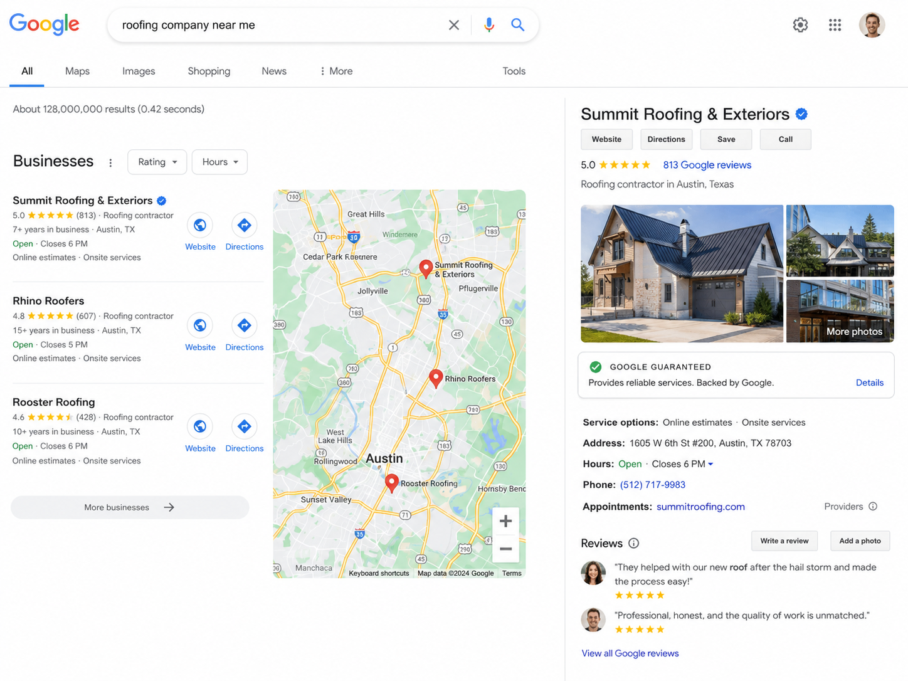Save Summit Roofing with the Save button
The image size is (908, 681).
click(x=726, y=139)
